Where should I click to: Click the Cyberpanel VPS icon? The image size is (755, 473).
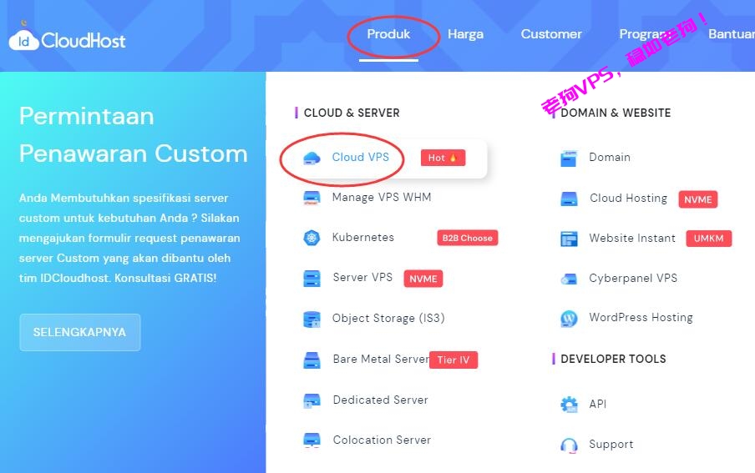pos(569,279)
